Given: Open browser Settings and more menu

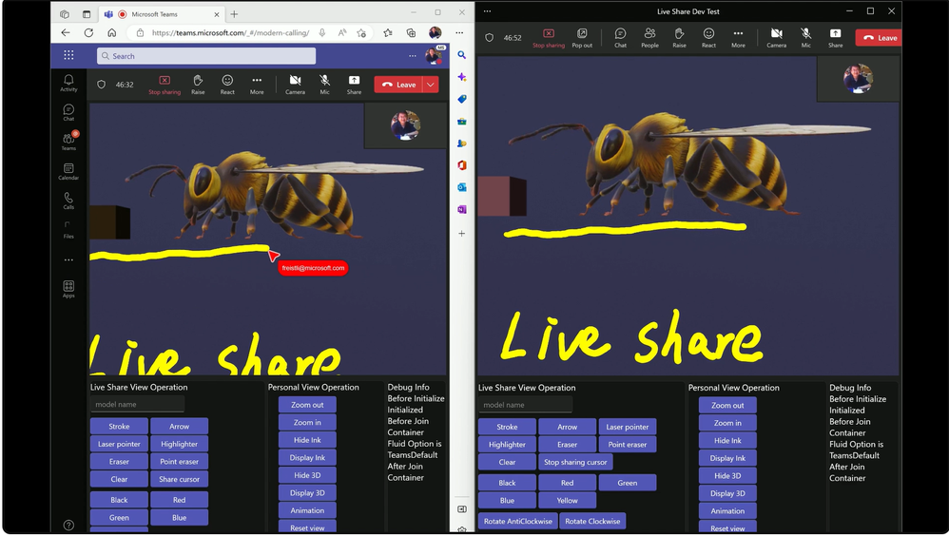Looking at the screenshot, I should pos(459,32).
